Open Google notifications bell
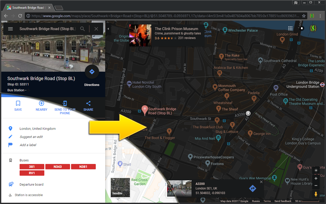 [x=302, y=28]
